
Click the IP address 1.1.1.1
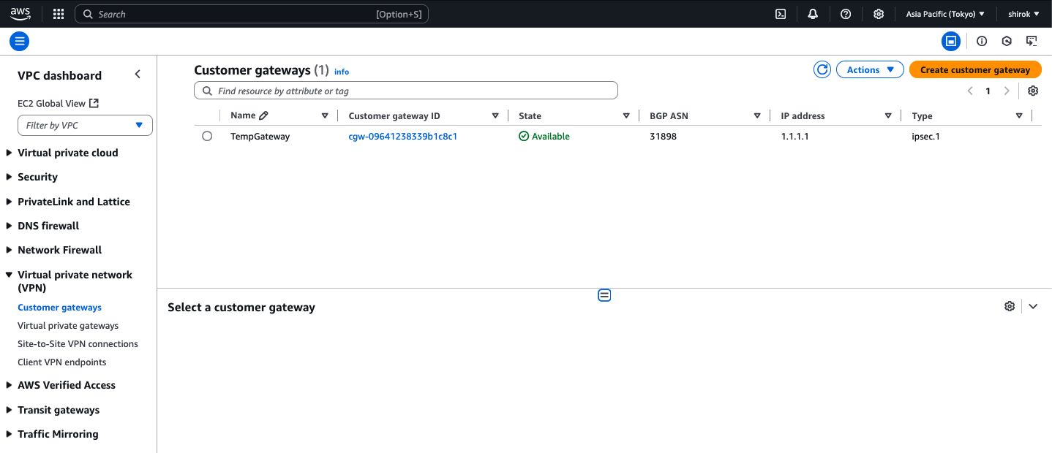click(794, 136)
